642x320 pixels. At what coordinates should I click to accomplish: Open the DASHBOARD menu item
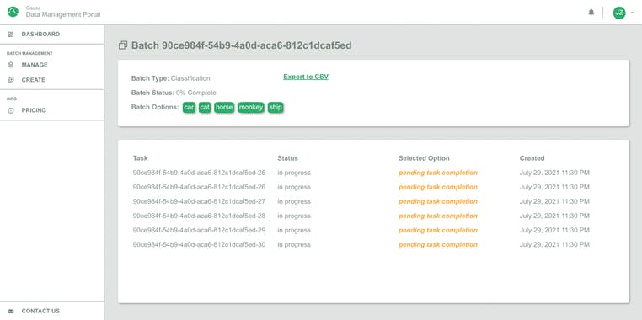click(40, 35)
